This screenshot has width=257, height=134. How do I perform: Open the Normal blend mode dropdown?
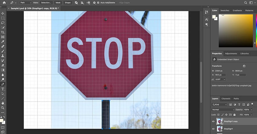[223, 110]
